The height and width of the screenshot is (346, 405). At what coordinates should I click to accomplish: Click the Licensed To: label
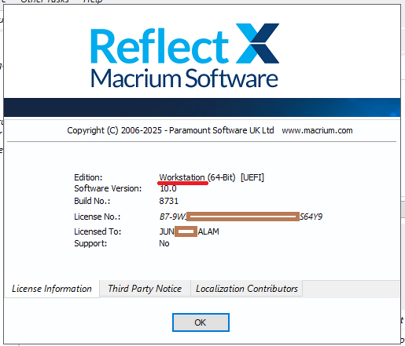click(x=98, y=231)
